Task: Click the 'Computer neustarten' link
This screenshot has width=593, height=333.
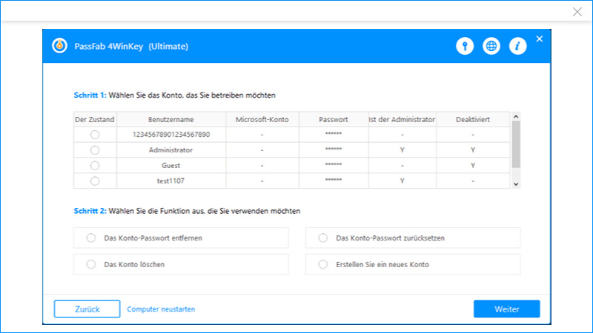Action: [x=161, y=309]
